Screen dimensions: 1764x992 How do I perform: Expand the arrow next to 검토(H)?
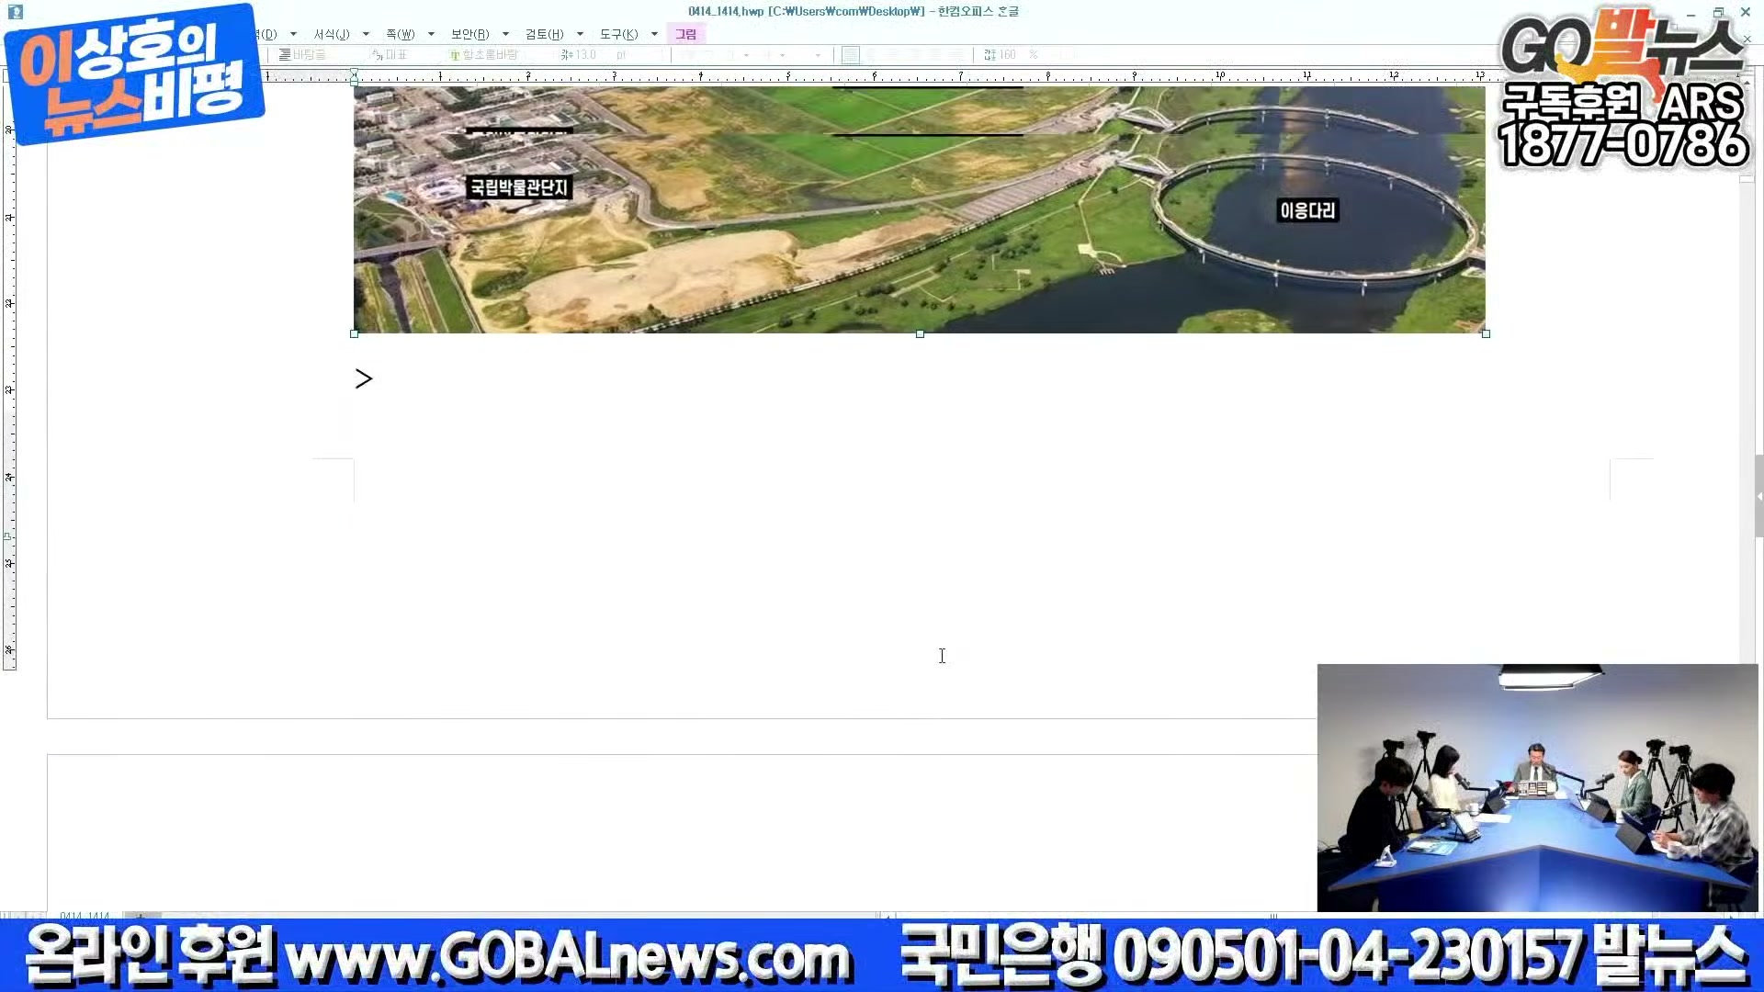(580, 34)
